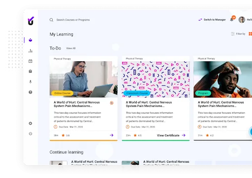Open second Continue learning course title
This screenshot has height=178, width=252.
(x=166, y=162)
